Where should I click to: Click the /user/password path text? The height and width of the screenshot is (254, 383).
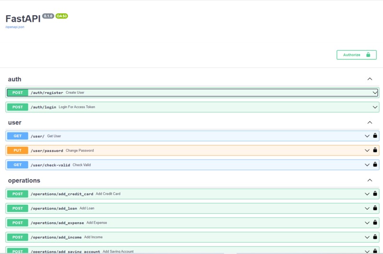click(47, 151)
